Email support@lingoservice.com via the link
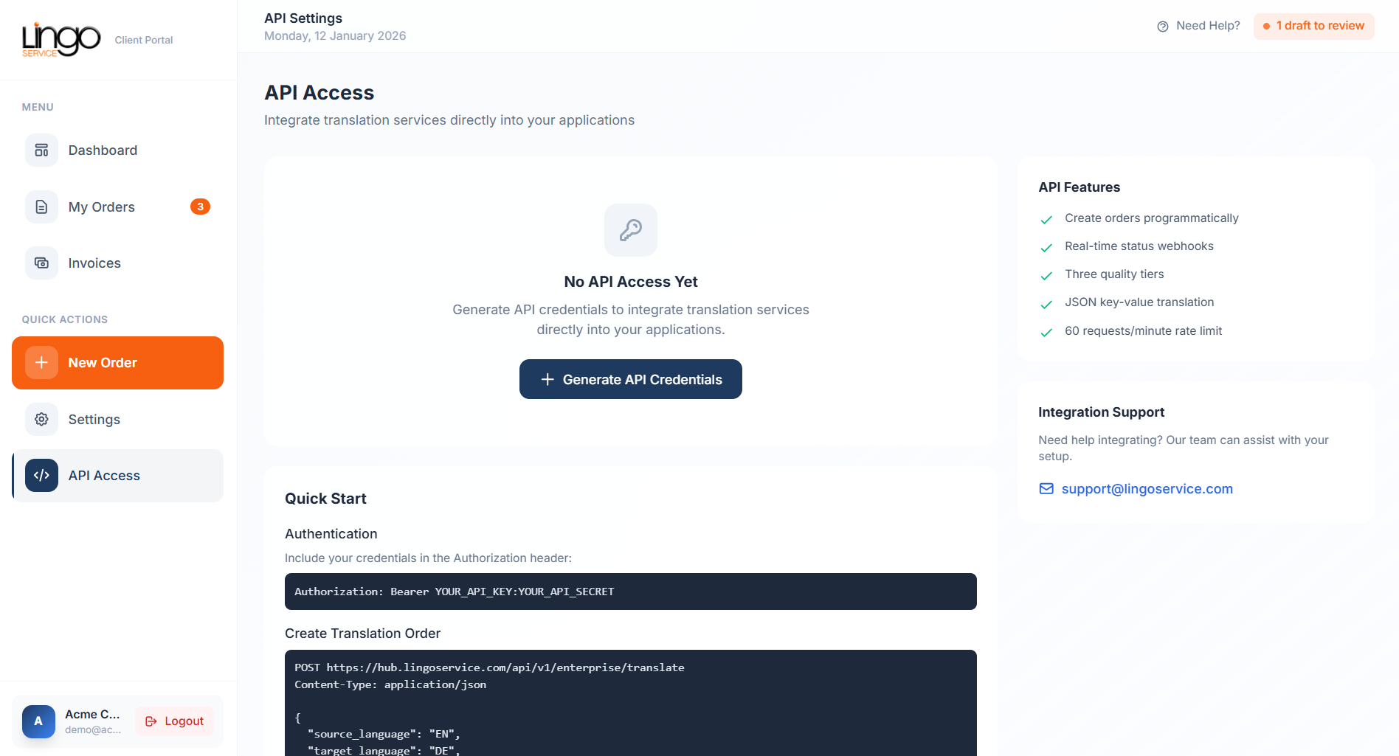Screen dimensions: 1399x756 tap(1147, 488)
